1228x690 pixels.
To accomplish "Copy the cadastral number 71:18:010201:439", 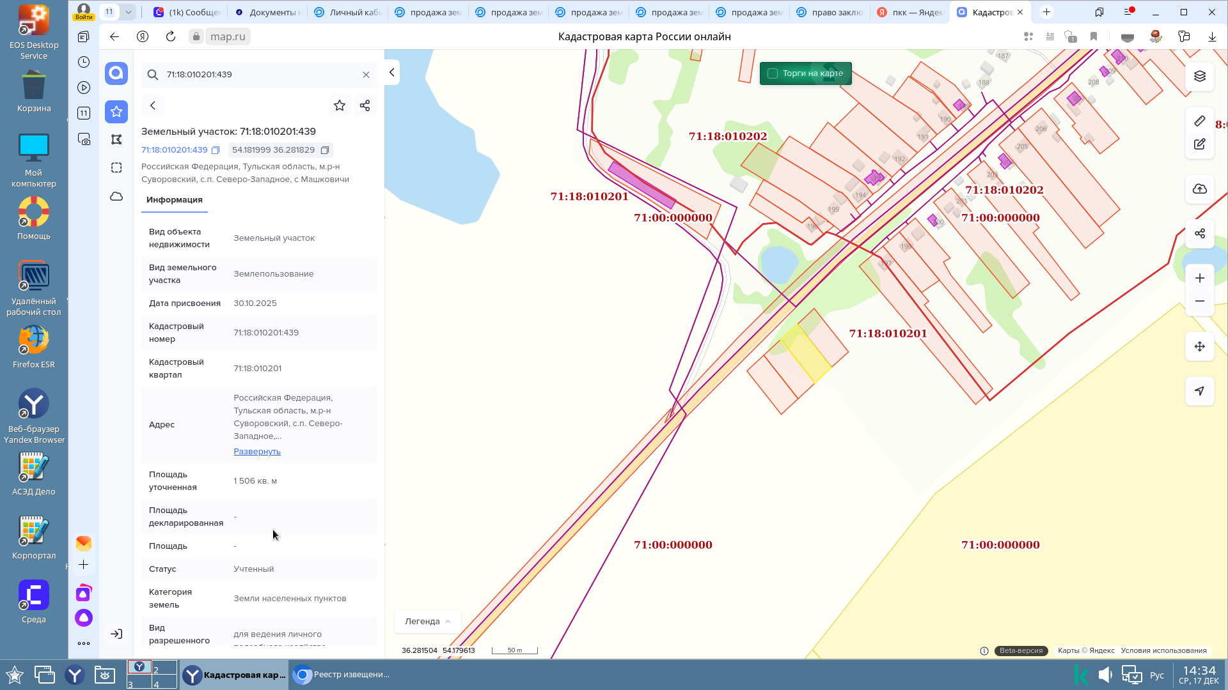I will pyautogui.click(x=216, y=150).
